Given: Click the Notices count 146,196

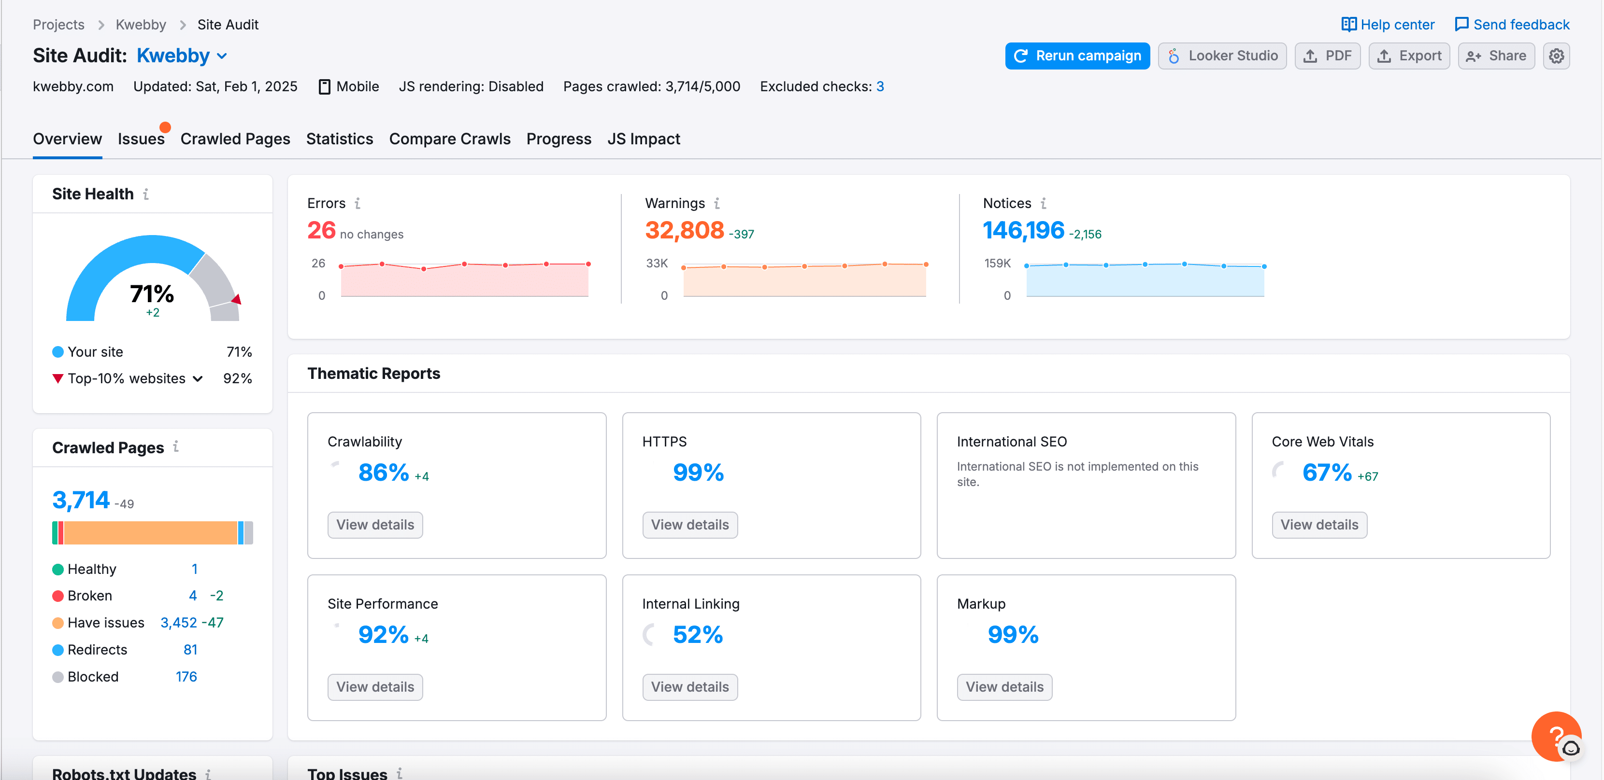Looking at the screenshot, I should tap(1023, 230).
